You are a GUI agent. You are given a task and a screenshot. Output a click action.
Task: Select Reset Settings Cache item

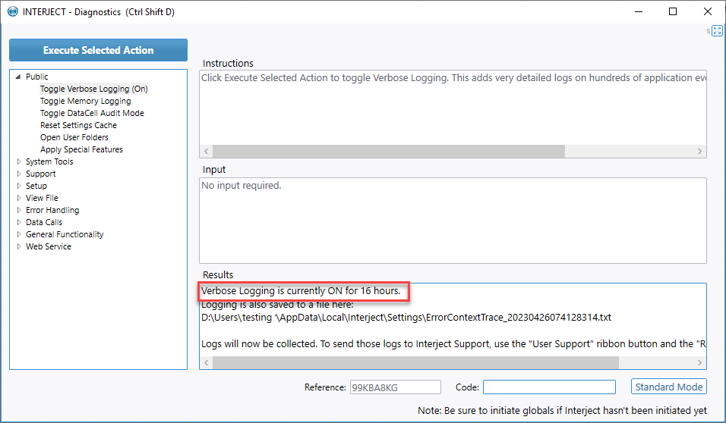coord(78,125)
